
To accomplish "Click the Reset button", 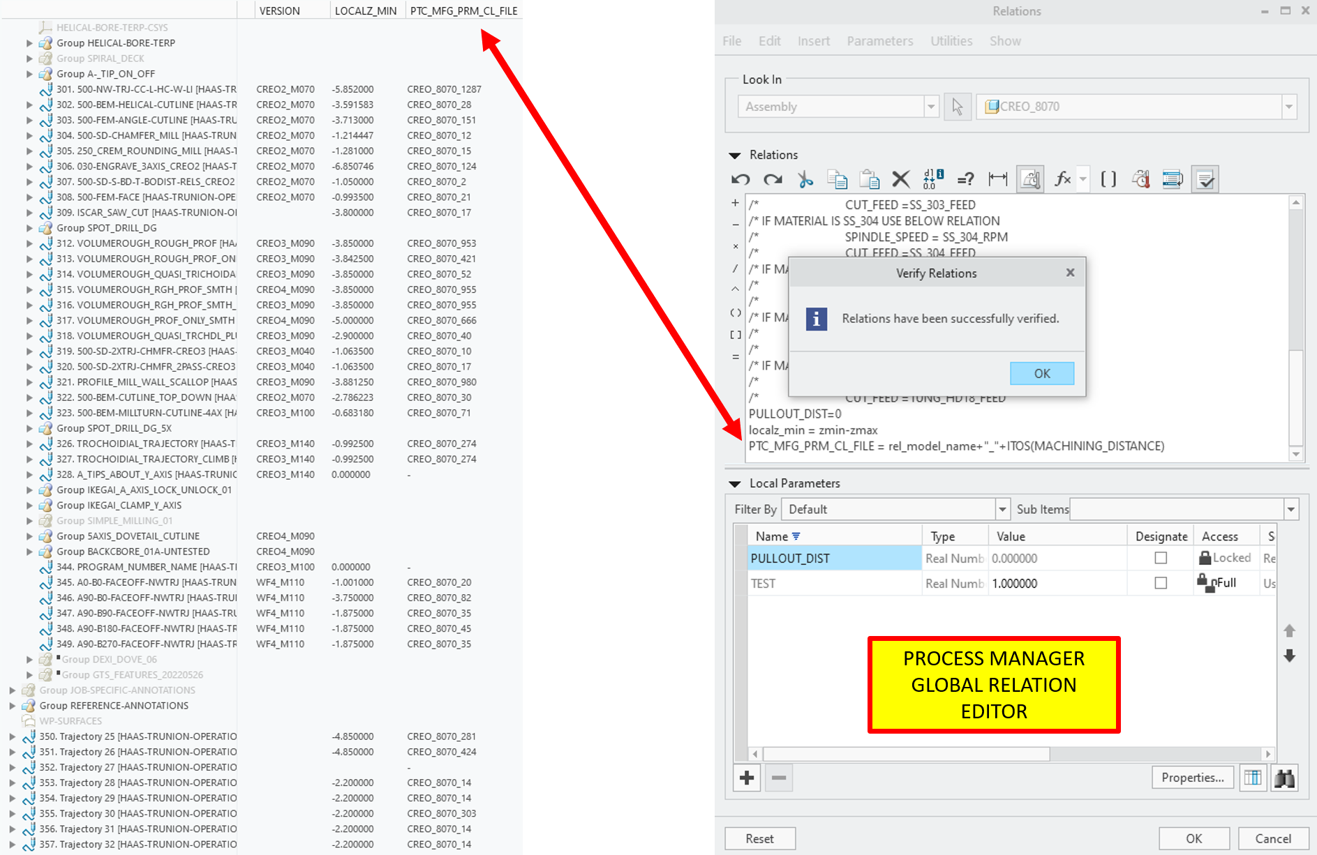I will tap(759, 838).
